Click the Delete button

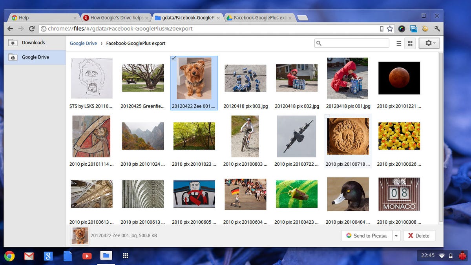pyautogui.click(x=419, y=236)
